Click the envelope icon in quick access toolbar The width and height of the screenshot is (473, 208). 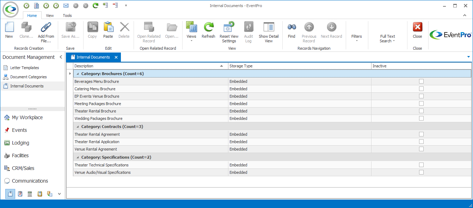(x=66, y=6)
